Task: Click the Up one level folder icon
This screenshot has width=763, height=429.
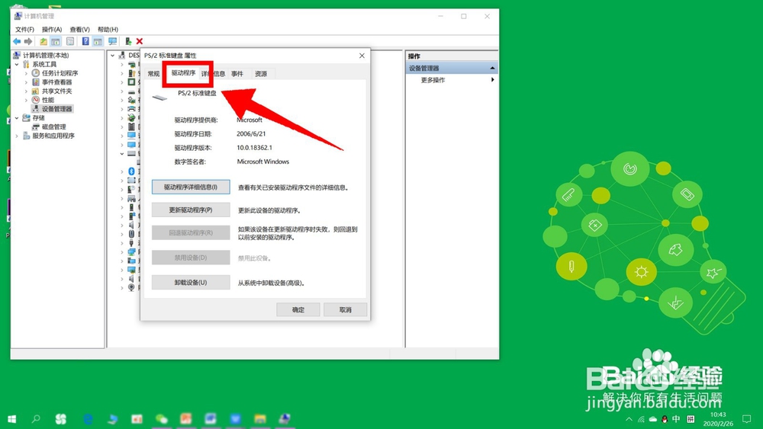Action: click(43, 41)
